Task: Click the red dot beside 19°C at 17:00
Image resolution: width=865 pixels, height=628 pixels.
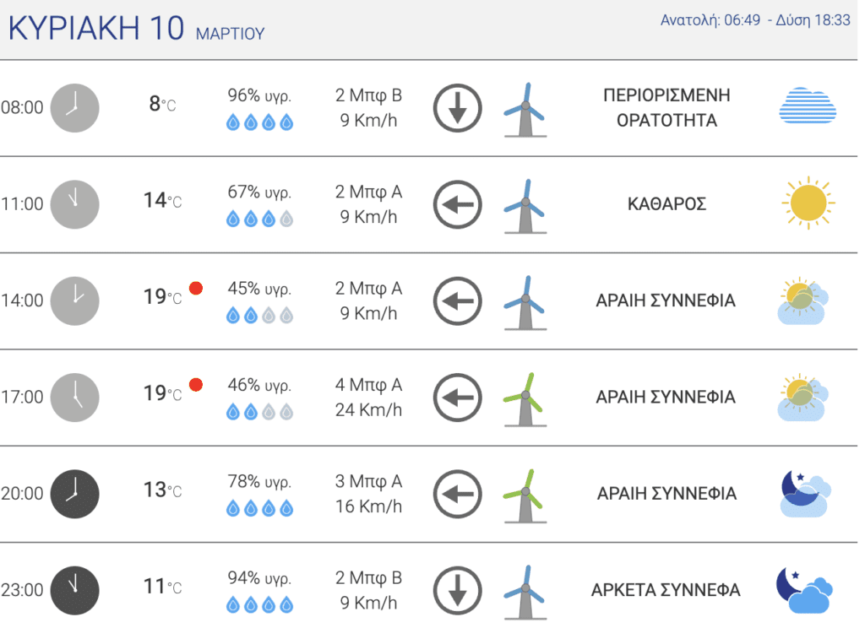Action: pyautogui.click(x=196, y=384)
